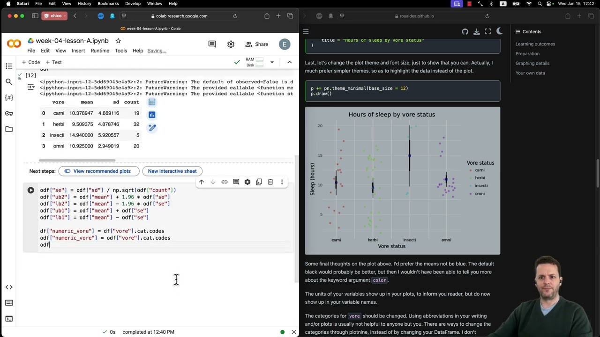This screenshot has width=600, height=337.
Task: Add a new Text cell
Action: (x=53, y=62)
